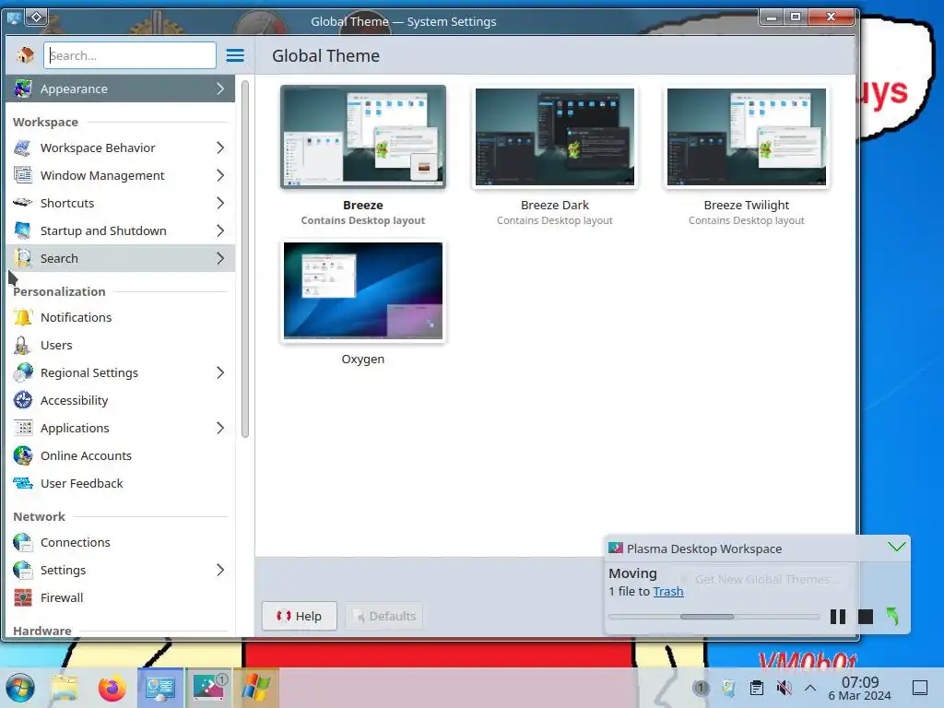Stop the file moving job
This screenshot has width=944, height=708.
865,617
